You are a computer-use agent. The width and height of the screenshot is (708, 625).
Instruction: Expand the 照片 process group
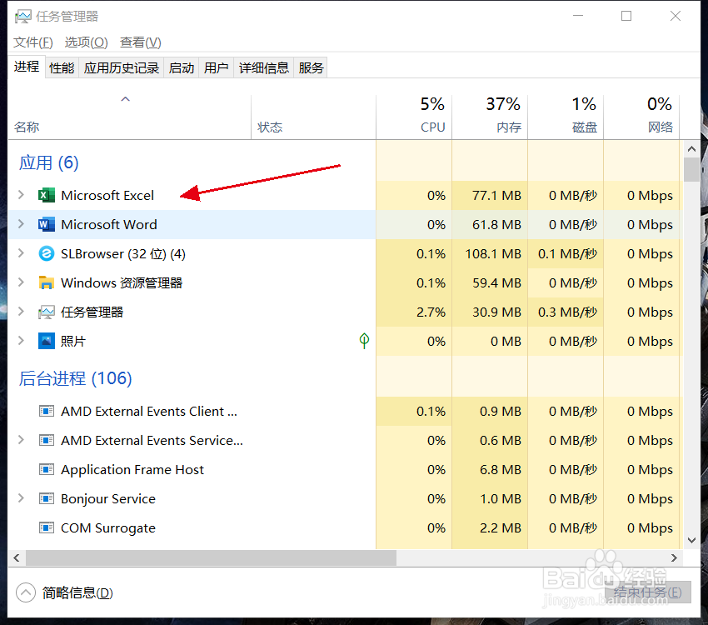point(21,341)
